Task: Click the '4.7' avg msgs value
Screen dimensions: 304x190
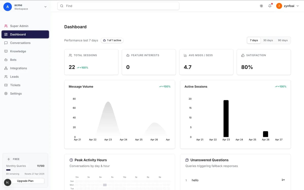Action: point(187,67)
